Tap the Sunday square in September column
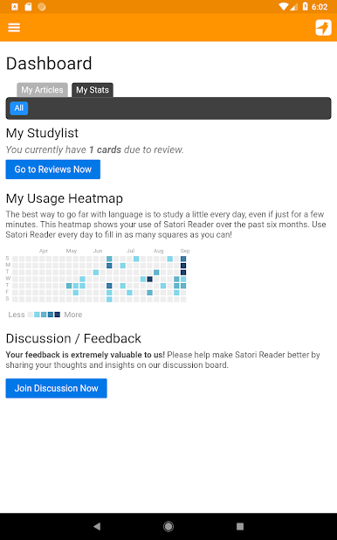The image size is (337, 540). pos(183,259)
